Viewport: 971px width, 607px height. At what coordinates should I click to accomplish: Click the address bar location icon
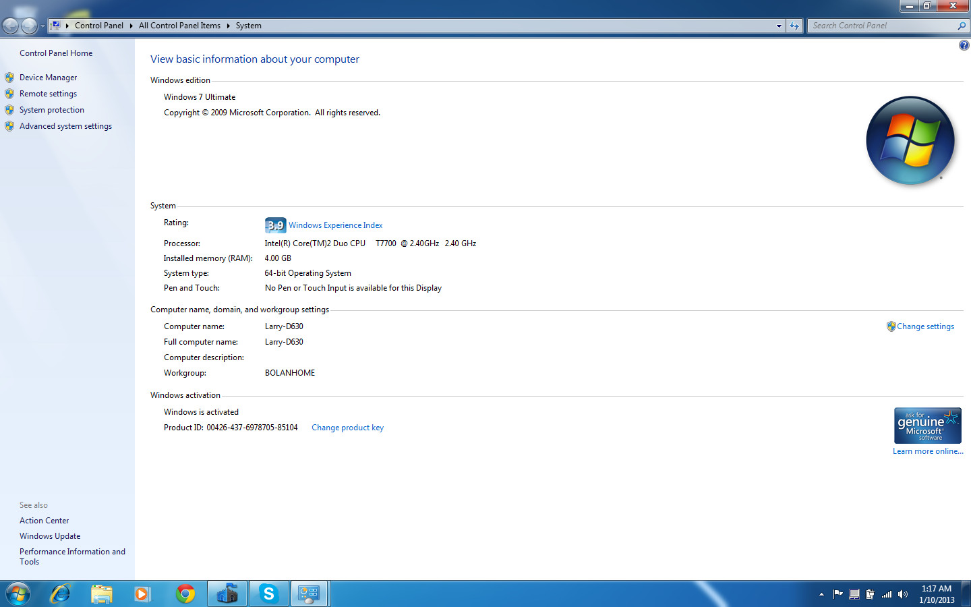coord(55,26)
